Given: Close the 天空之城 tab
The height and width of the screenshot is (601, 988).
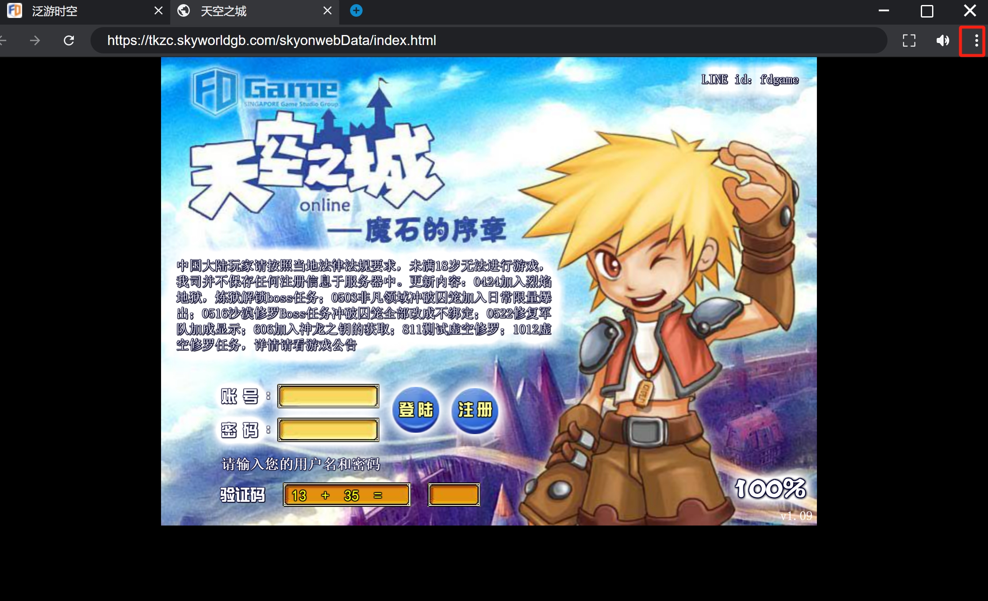Looking at the screenshot, I should point(328,11).
